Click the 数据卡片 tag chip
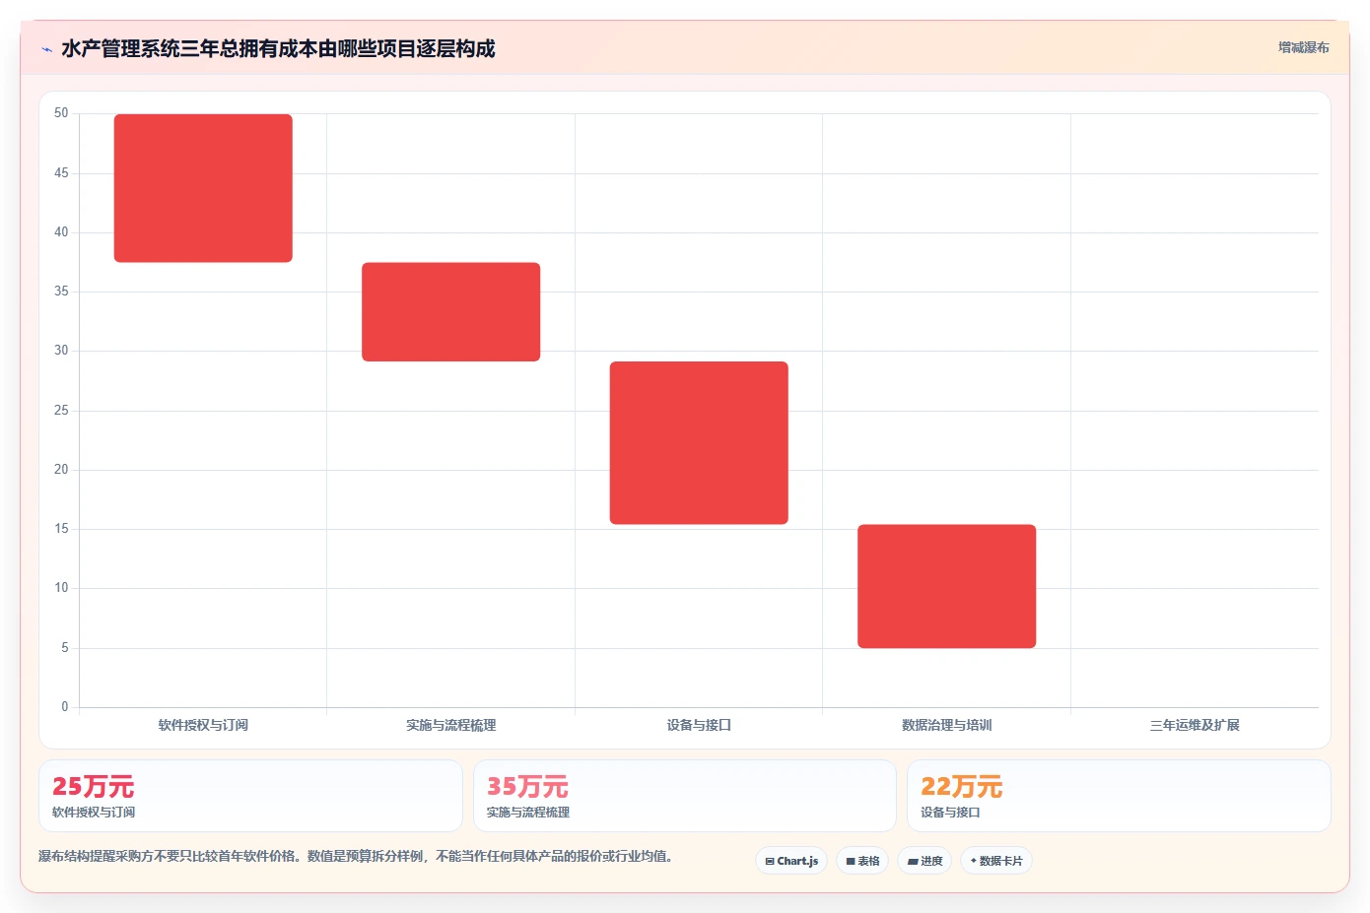Viewport: 1370px width, 913px height. click(x=996, y=861)
